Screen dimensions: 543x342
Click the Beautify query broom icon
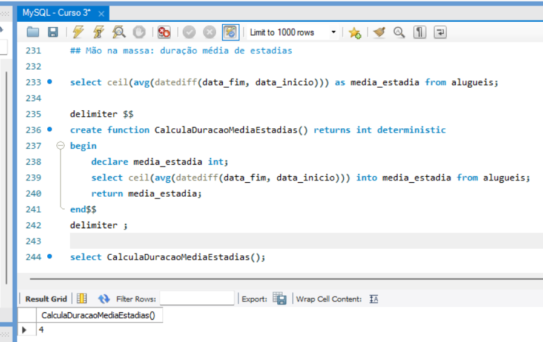point(379,32)
